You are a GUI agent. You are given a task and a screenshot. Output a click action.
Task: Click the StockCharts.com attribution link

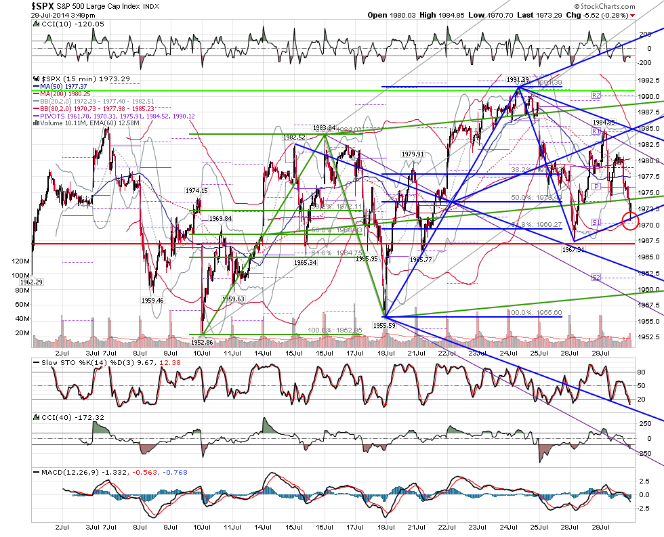click(x=604, y=6)
